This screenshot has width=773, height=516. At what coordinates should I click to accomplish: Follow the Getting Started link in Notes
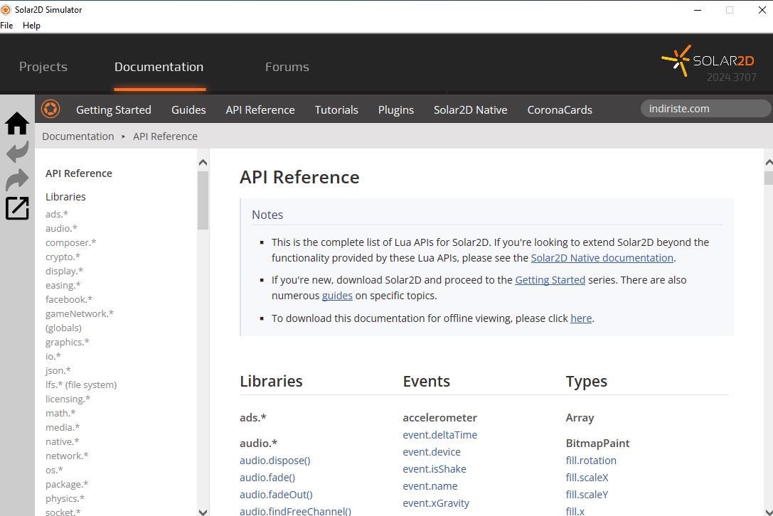550,280
